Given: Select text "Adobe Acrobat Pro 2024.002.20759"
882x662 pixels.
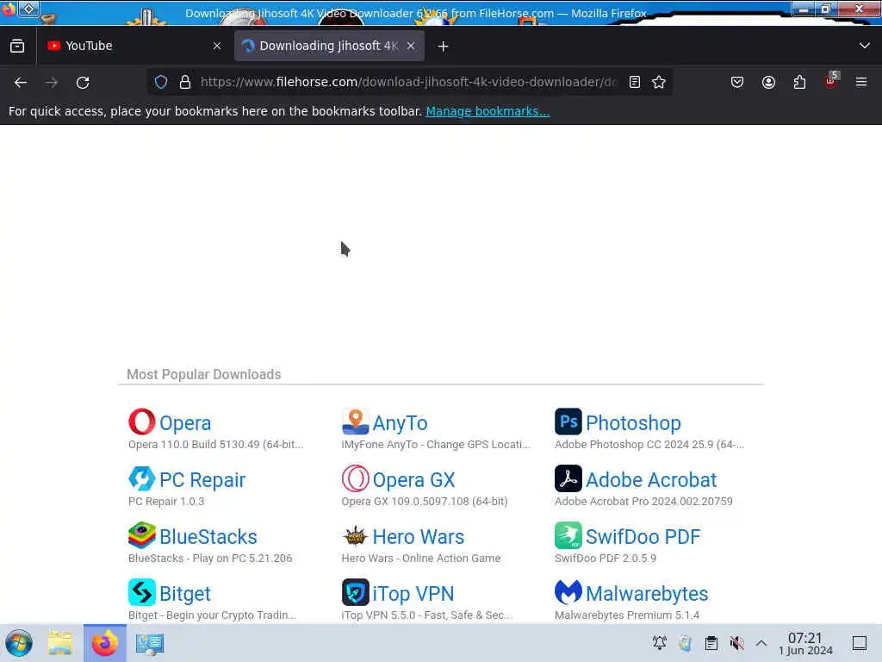Looking at the screenshot, I should click(643, 502).
